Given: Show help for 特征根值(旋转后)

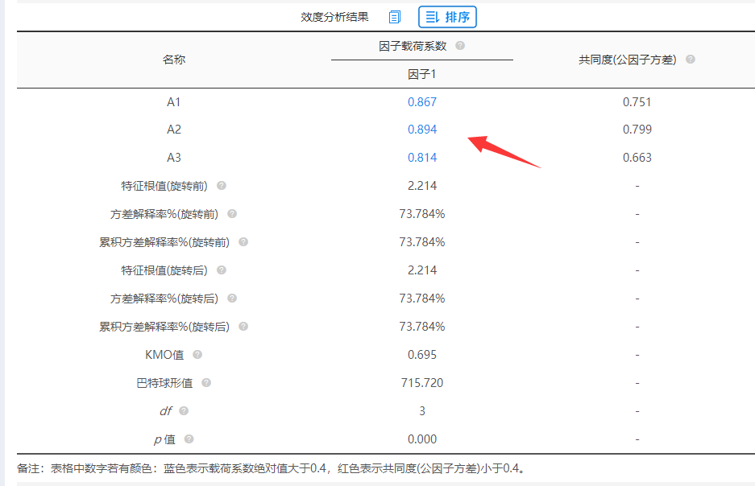Looking at the screenshot, I should (222, 270).
